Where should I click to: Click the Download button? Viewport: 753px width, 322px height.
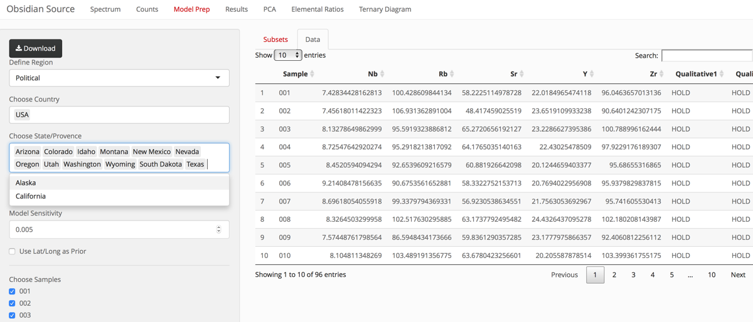[36, 48]
